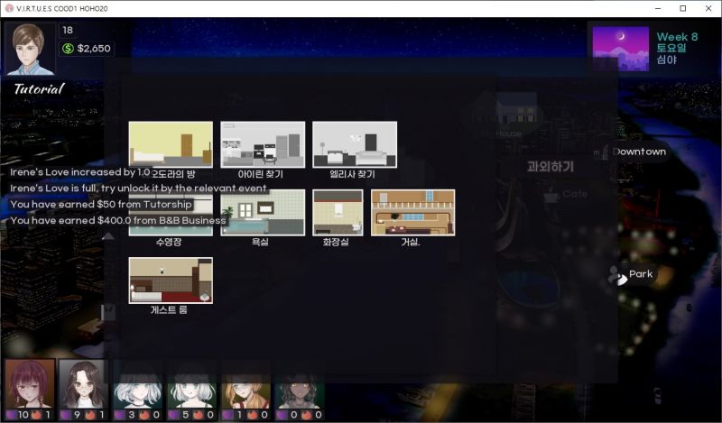This screenshot has width=722, height=423.
Task: Click the level 18 indicator
Action: (68, 31)
